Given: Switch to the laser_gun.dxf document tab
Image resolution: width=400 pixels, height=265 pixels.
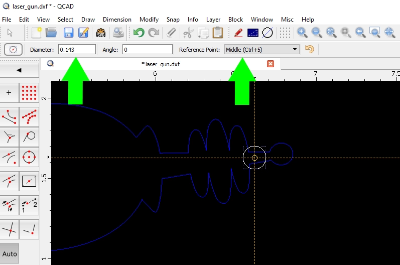Looking at the screenshot, I should click(161, 64).
